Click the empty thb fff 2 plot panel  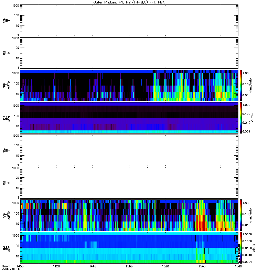(x=129, y=53)
